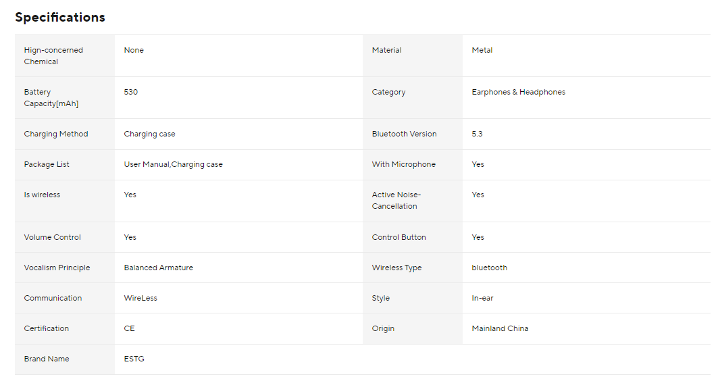Click the Brand Name value ESTG

(134, 359)
